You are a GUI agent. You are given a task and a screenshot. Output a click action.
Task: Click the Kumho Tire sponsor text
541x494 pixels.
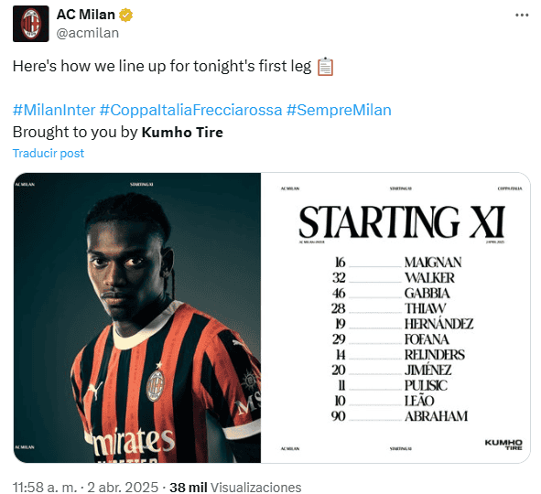[182, 132]
